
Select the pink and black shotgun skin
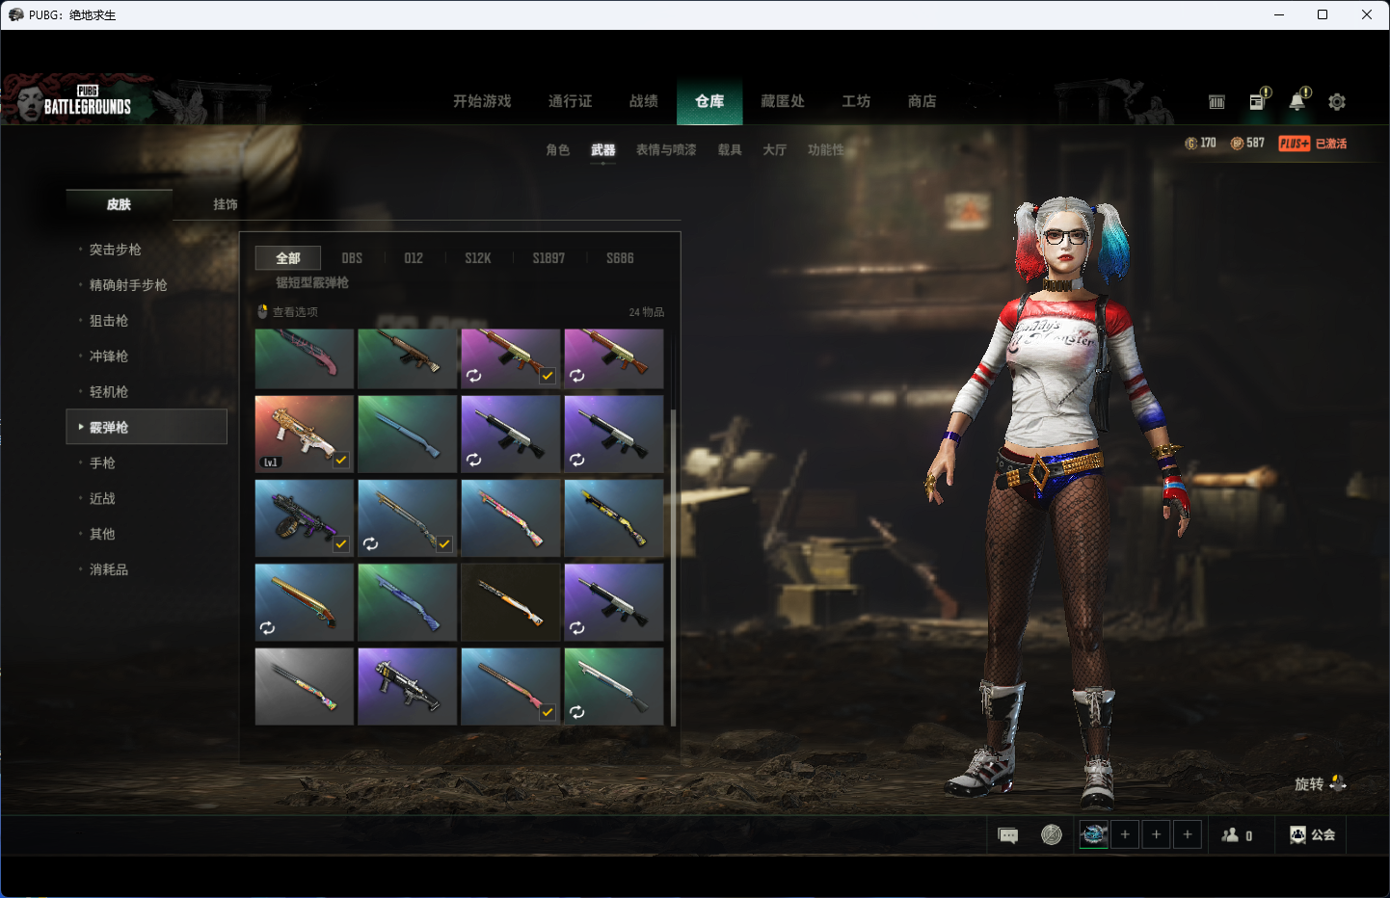coord(305,358)
